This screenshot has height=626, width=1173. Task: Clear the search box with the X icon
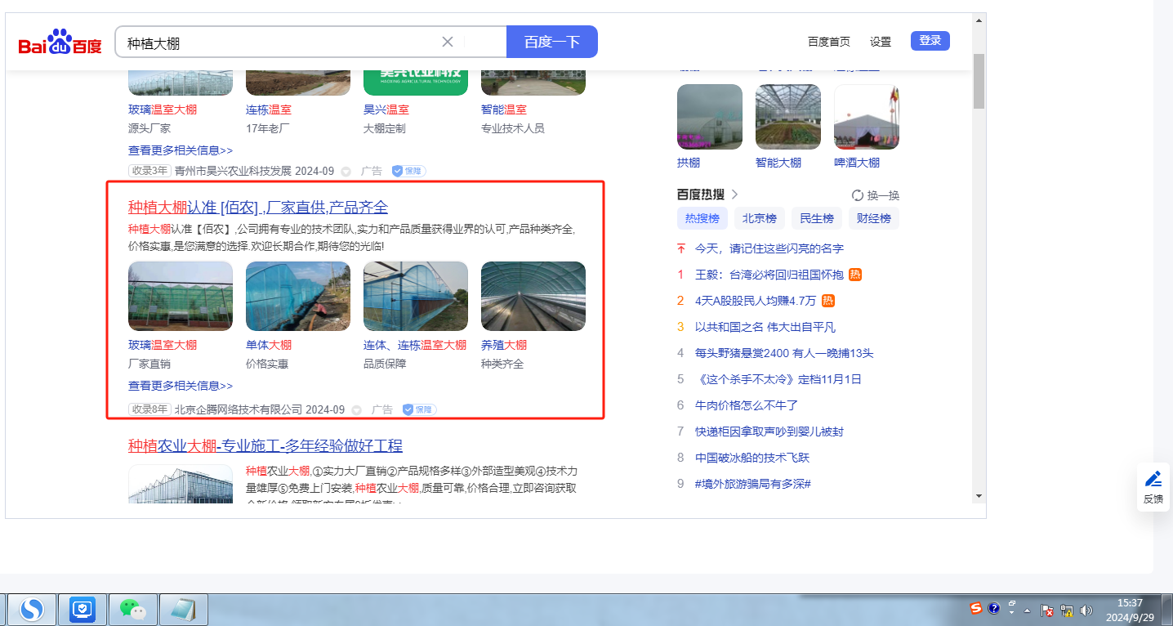coord(448,42)
